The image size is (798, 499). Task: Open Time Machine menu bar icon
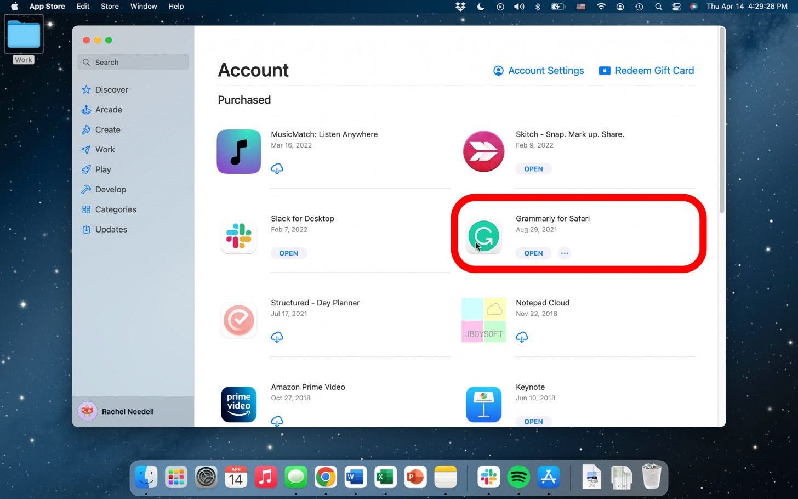639,7
